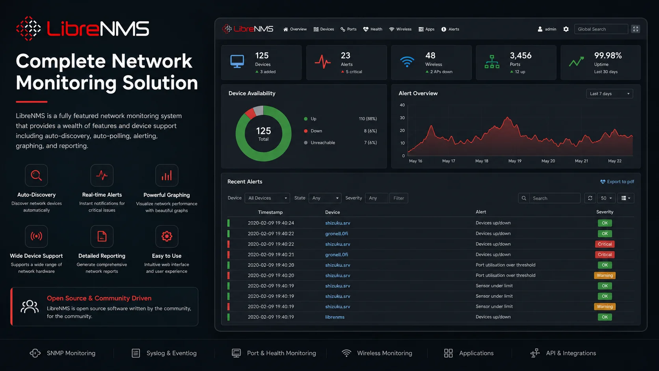The height and width of the screenshot is (371, 659).
Task: Open gronell.0fi in the 19:40:21 row
Action: [x=337, y=255]
